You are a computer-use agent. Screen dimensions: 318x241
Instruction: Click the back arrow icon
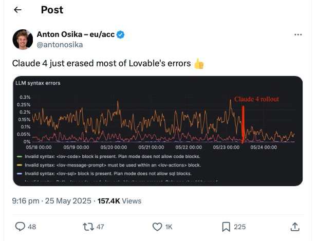tap(17, 10)
